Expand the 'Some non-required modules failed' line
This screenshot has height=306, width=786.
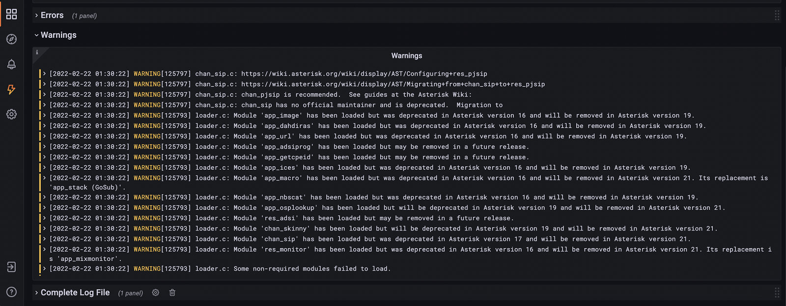tap(44, 269)
